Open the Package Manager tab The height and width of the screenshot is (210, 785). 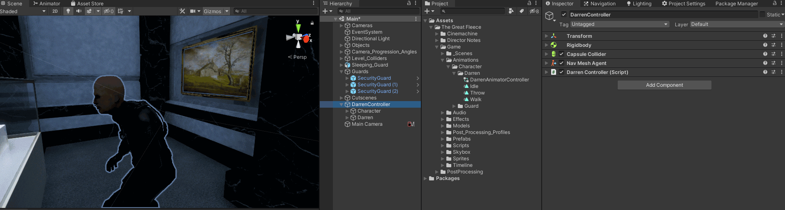click(737, 4)
